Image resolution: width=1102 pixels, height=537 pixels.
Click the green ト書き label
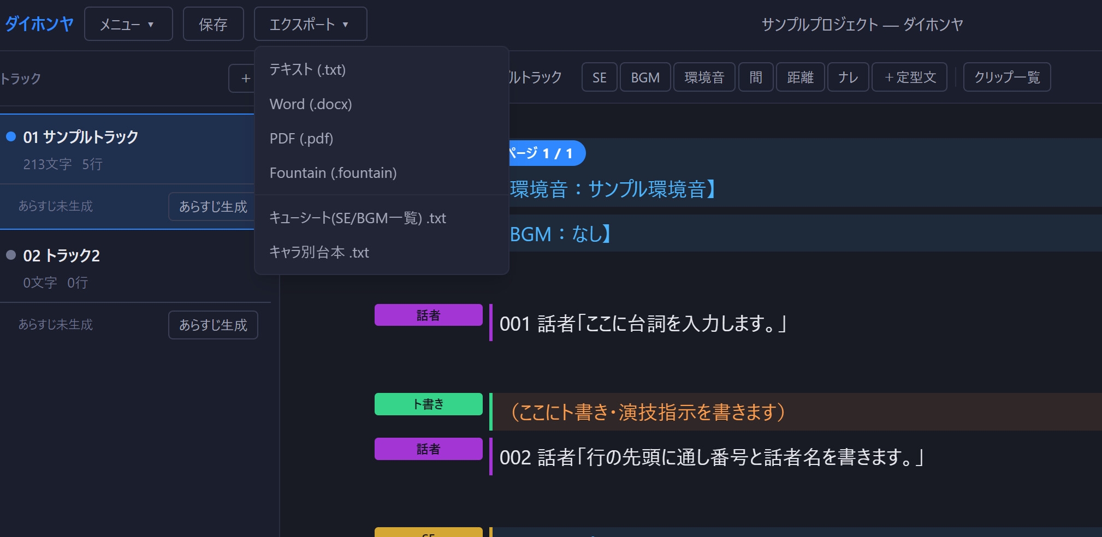(x=429, y=404)
